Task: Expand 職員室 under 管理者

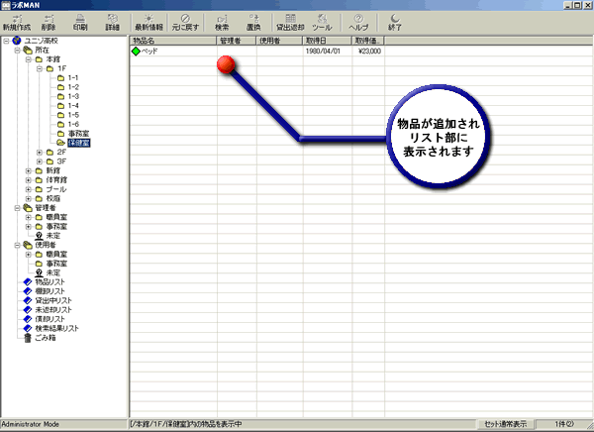Action: pyautogui.click(x=29, y=217)
